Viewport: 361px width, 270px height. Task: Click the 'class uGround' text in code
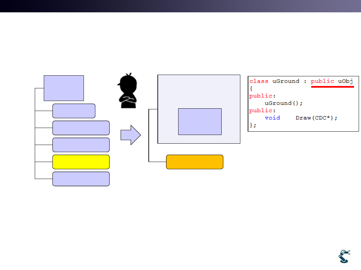coord(274,81)
